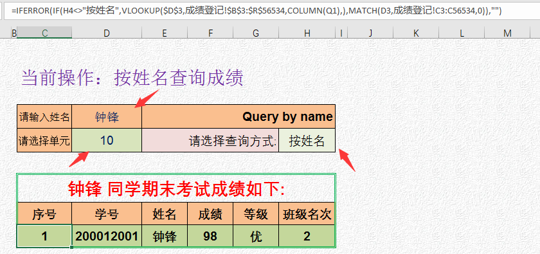Select column G header
540x254 pixels.
tap(256, 33)
